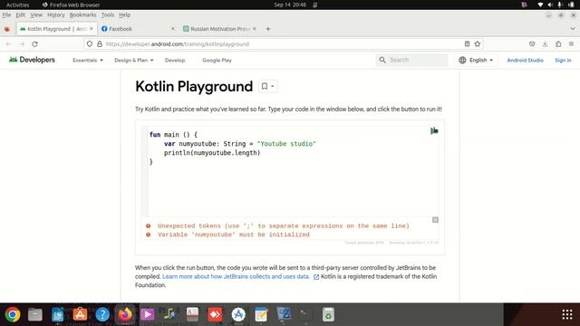
Task: Click the search magnifier icon
Action: pyautogui.click(x=382, y=60)
